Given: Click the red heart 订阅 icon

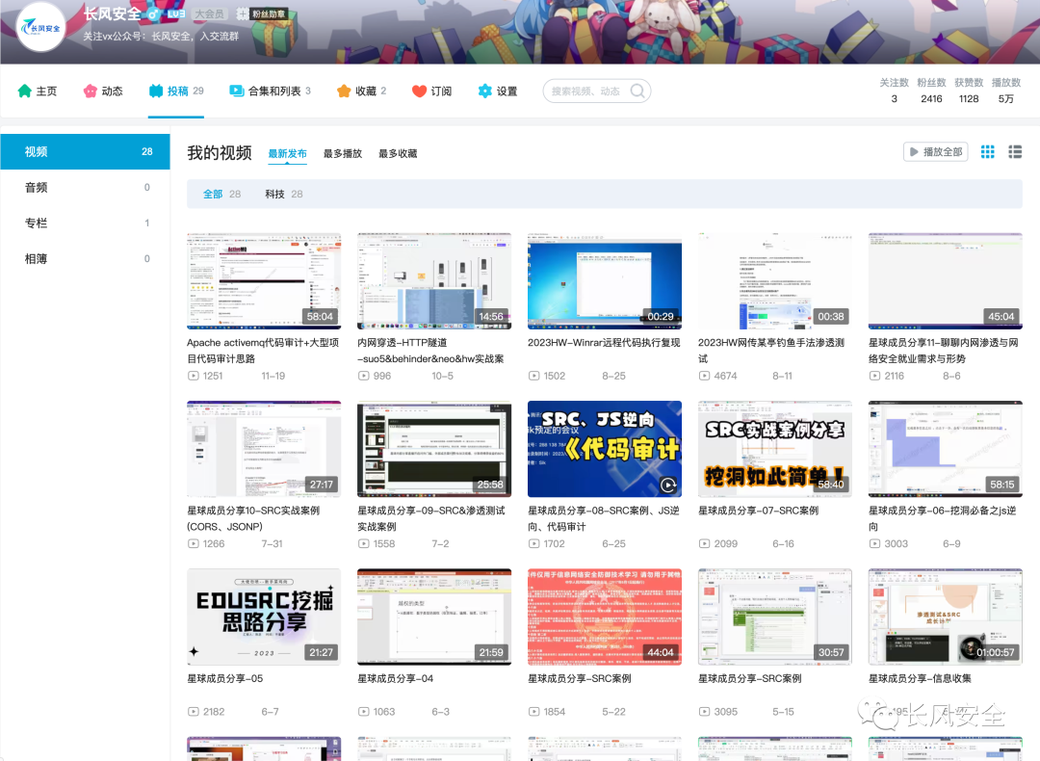Looking at the screenshot, I should click(x=419, y=91).
